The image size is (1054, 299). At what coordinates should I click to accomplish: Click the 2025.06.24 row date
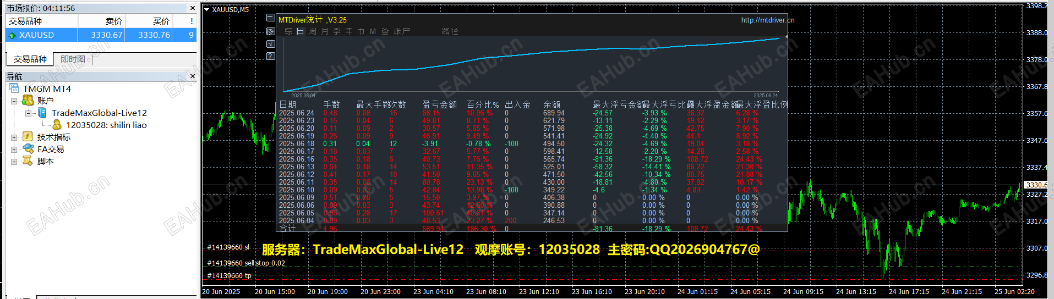tap(297, 113)
